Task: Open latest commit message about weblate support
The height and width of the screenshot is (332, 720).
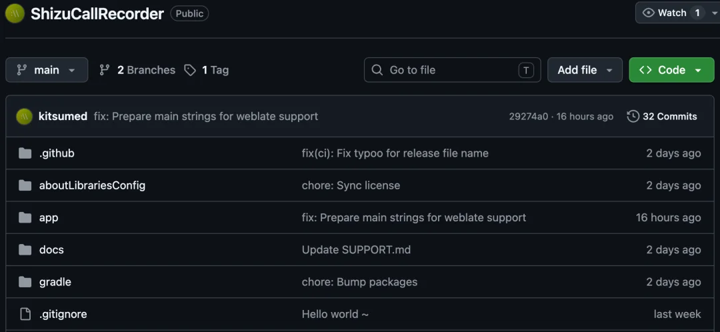Action: click(x=206, y=117)
